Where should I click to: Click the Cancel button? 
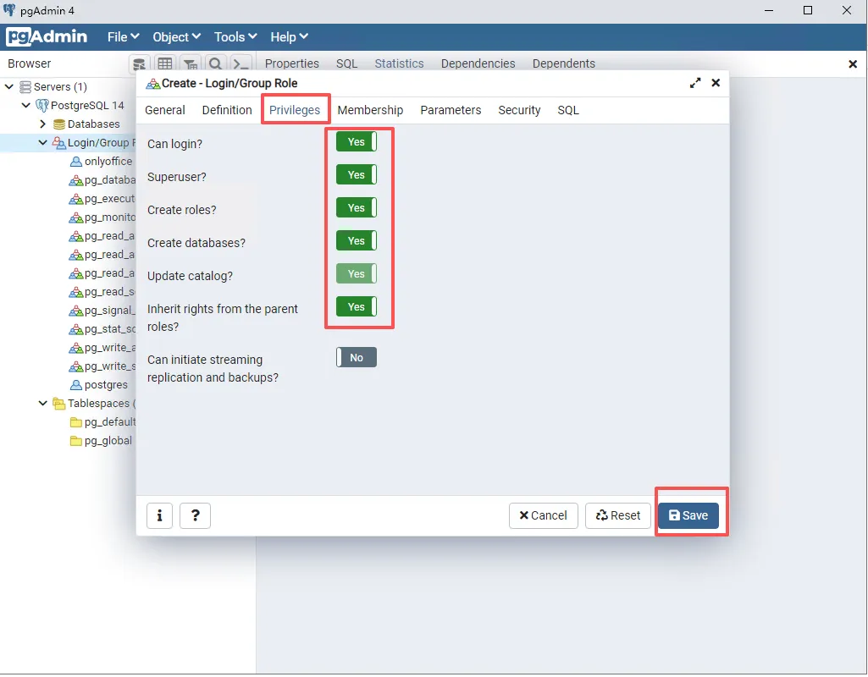(543, 516)
